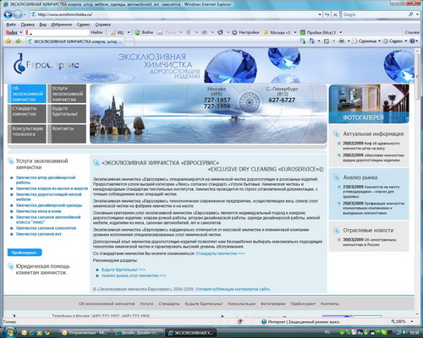Open Юридическая помощь клиентам химчисток heading
Viewport: 423px width, 338px height.
click(42, 270)
